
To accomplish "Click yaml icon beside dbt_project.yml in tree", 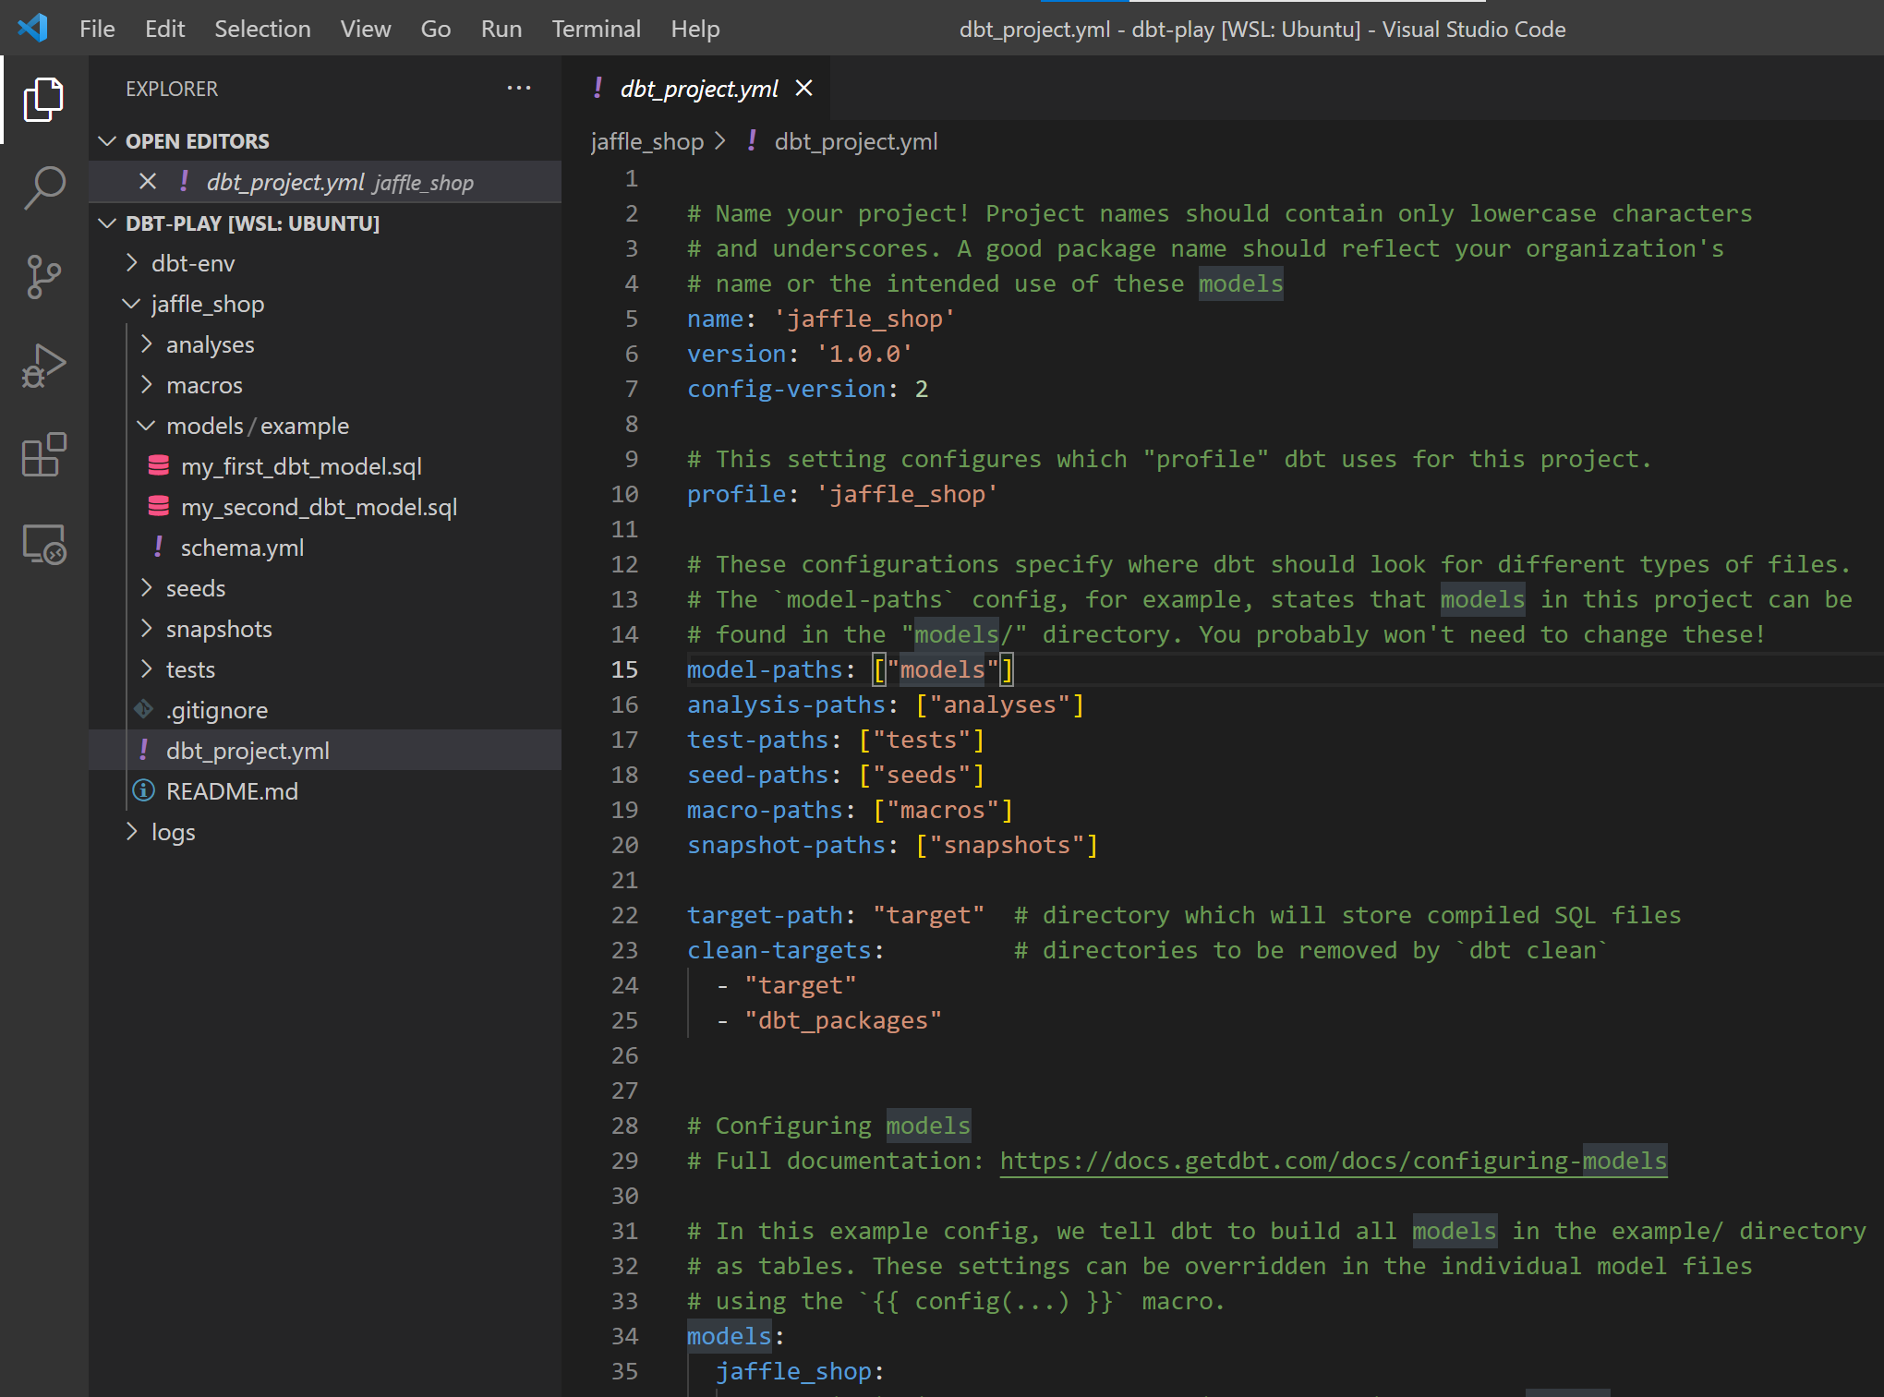I will [144, 750].
